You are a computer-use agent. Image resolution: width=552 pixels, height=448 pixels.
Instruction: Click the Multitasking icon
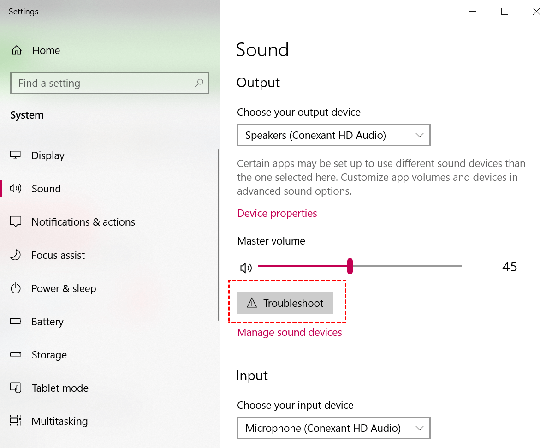coord(16,421)
